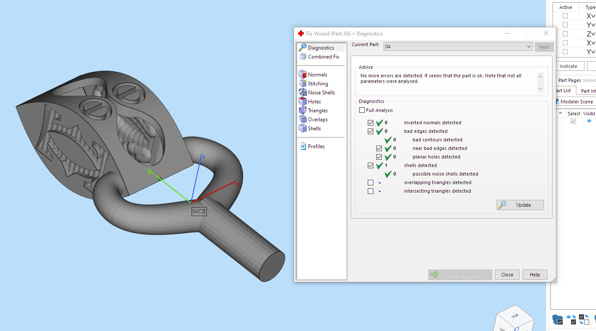Click the Modeler Scene icon
596x331 pixels.
pyautogui.click(x=557, y=102)
